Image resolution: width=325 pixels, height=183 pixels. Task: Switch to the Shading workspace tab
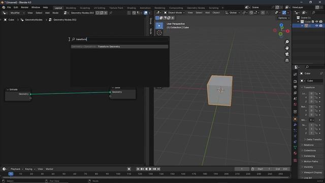pyautogui.click(x=132, y=8)
